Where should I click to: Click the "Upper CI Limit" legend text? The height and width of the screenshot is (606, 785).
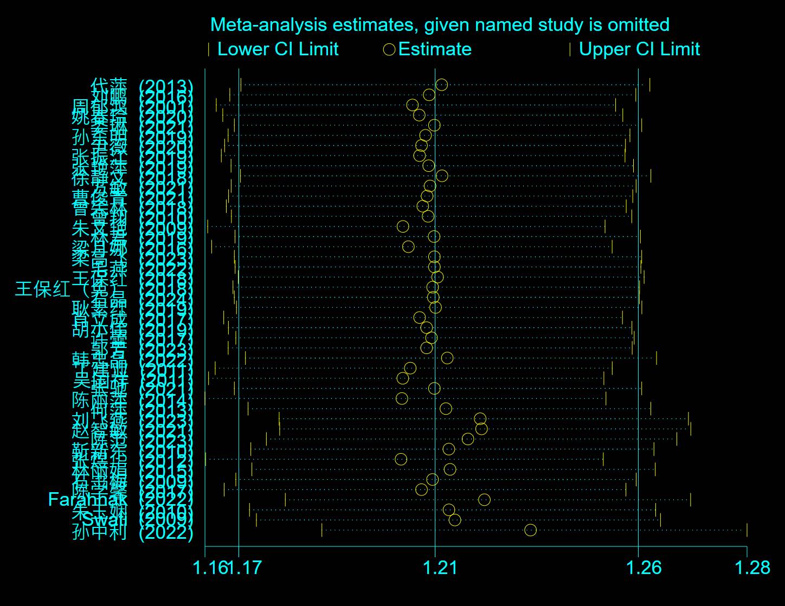(639, 49)
